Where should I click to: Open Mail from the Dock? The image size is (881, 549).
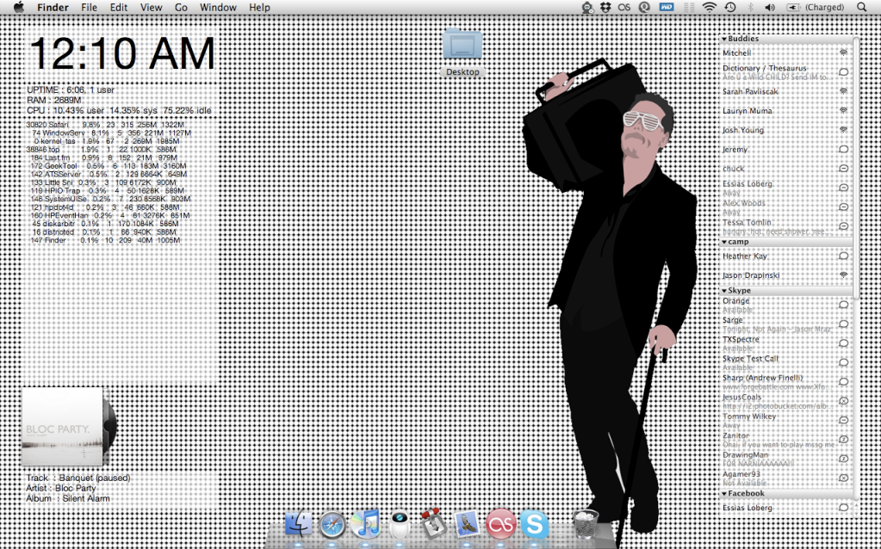click(467, 524)
